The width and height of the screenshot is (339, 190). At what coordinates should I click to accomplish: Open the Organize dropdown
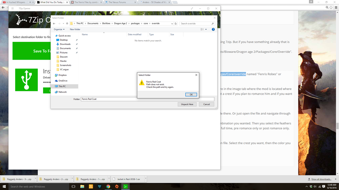[x=59, y=29]
